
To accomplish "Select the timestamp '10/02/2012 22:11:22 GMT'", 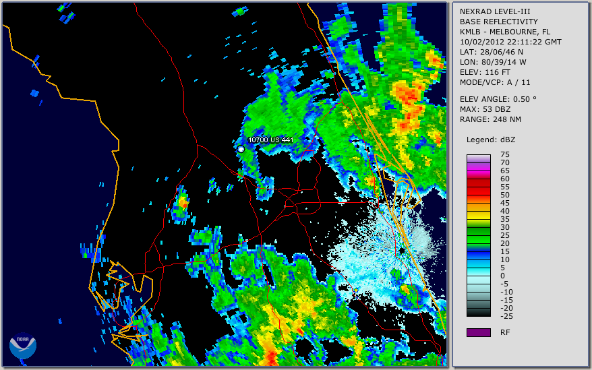I will pyautogui.click(x=510, y=42).
